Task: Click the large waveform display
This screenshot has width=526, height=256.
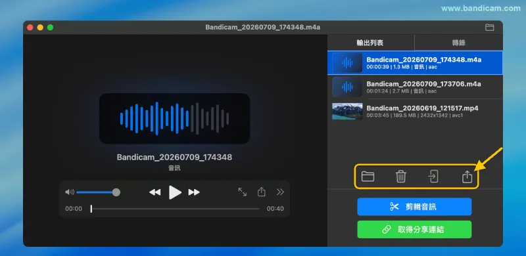Action: pos(174,119)
